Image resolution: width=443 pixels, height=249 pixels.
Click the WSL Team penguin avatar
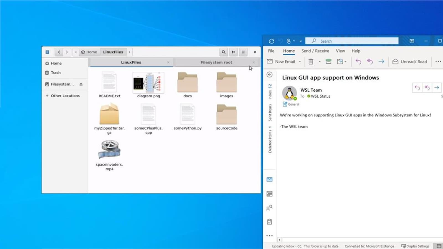(289, 93)
